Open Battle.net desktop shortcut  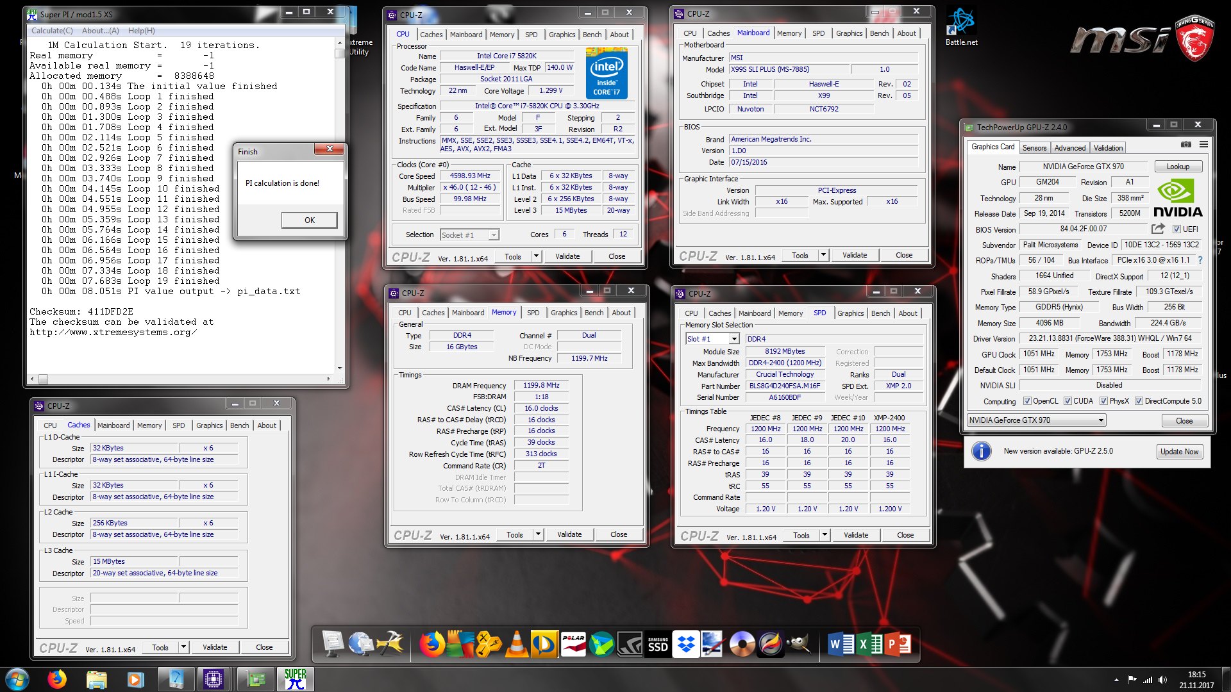coord(961,27)
